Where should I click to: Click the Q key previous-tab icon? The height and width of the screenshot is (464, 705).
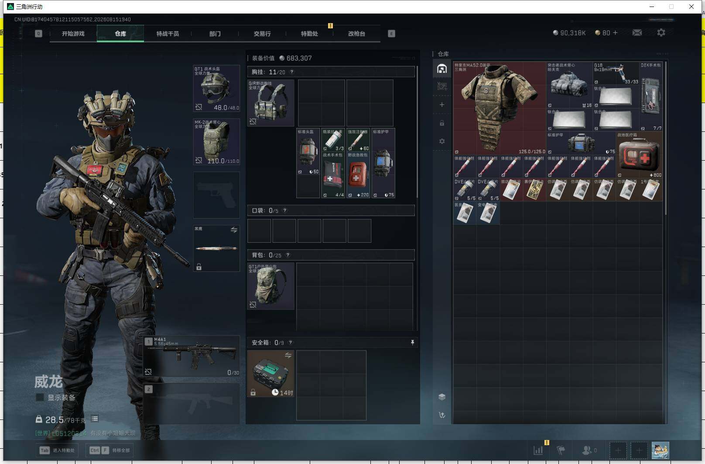tap(38, 34)
